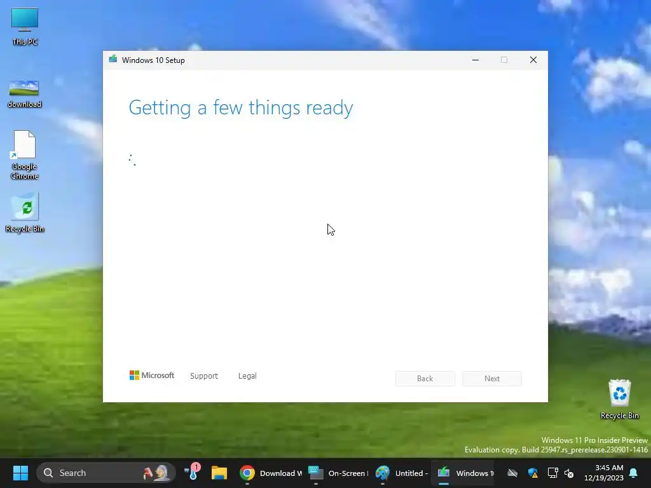Open the notification bell icon
The image size is (651, 488).
(x=634, y=473)
